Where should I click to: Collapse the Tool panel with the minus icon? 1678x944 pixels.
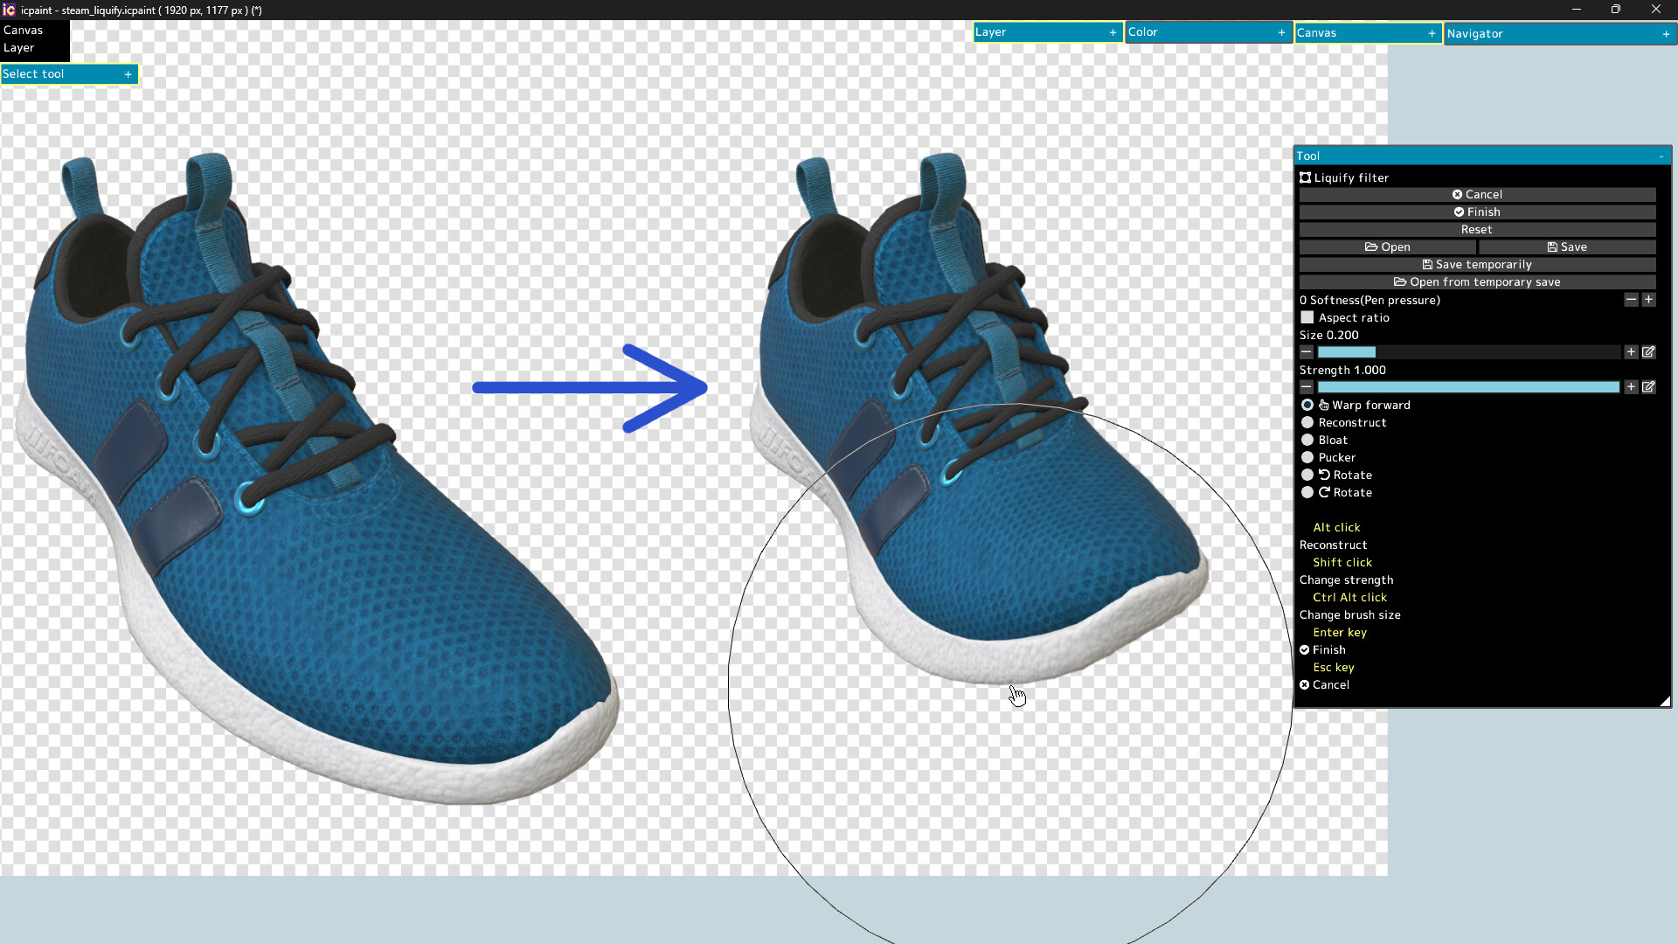click(x=1661, y=156)
